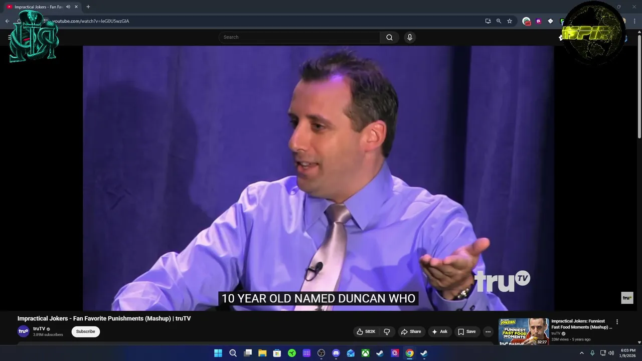Focus the YouTube search box
Image resolution: width=642 pixels, height=361 pixels.
[x=299, y=37]
